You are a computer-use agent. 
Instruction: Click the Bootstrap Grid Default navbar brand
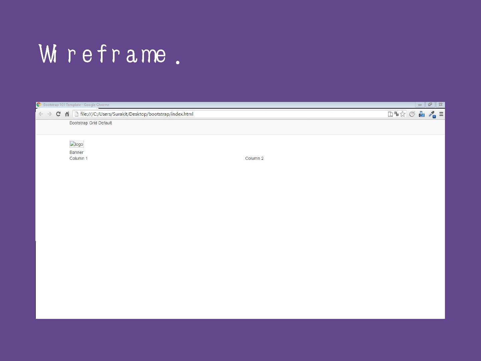click(x=91, y=123)
